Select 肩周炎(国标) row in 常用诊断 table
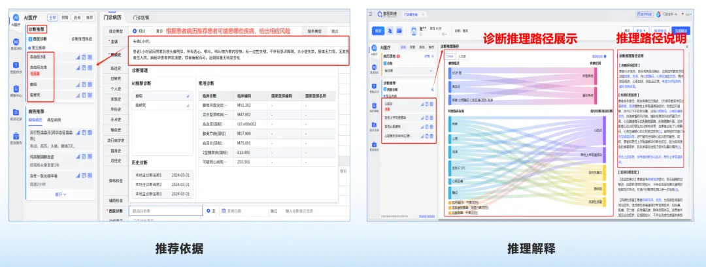706x267 pixels. coord(267,142)
